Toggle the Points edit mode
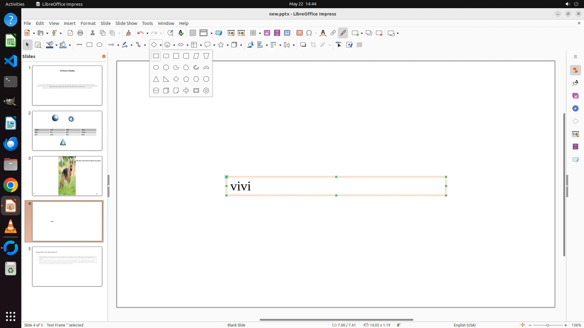This screenshot has height=328, width=584. 339,45
